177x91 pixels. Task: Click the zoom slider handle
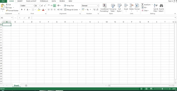162,89
